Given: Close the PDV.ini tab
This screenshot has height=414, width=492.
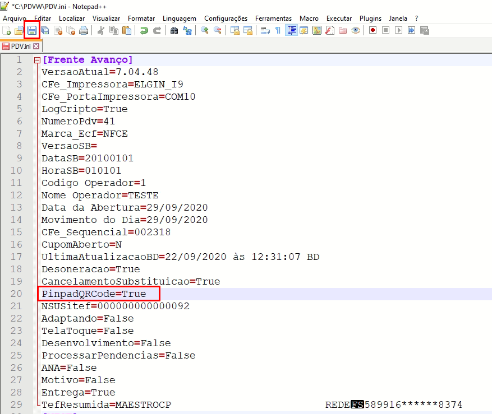Looking at the screenshot, I should pyautogui.click(x=36, y=46).
